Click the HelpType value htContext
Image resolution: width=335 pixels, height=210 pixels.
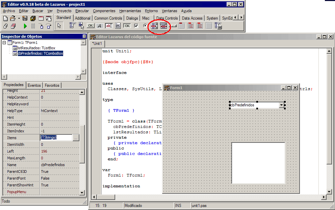point(59,111)
